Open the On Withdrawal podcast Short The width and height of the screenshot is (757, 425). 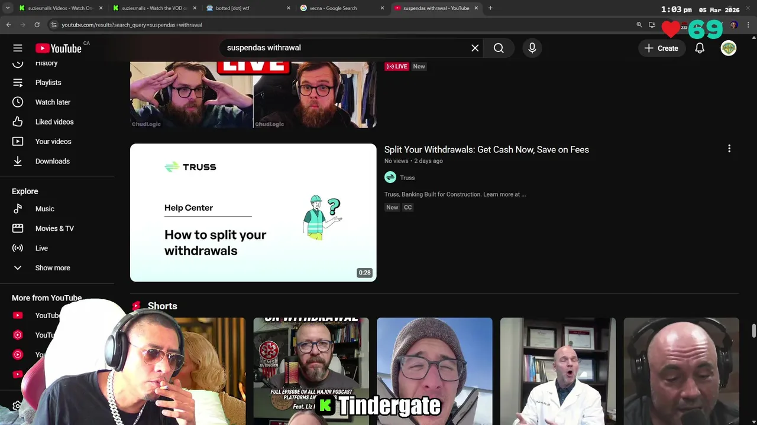point(311,371)
